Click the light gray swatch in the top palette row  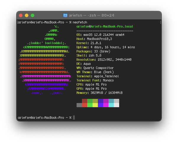[x=116, y=101]
